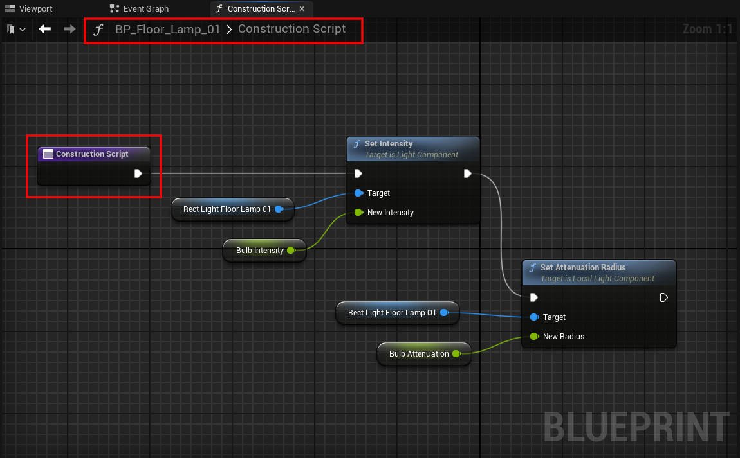Click 'Target is Light Component' subtitle text
Viewport: 740px width, 458px height.
point(411,155)
